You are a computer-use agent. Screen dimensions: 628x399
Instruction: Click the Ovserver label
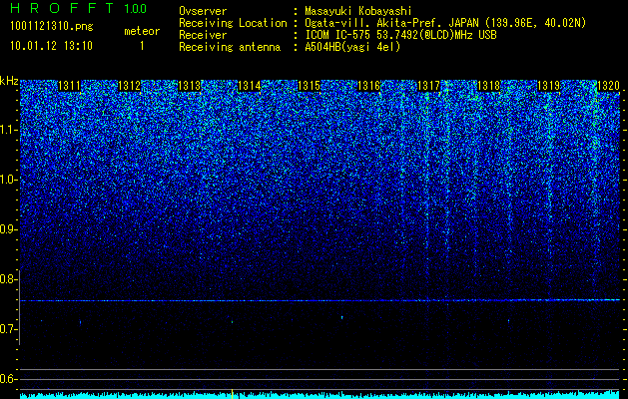(x=203, y=11)
